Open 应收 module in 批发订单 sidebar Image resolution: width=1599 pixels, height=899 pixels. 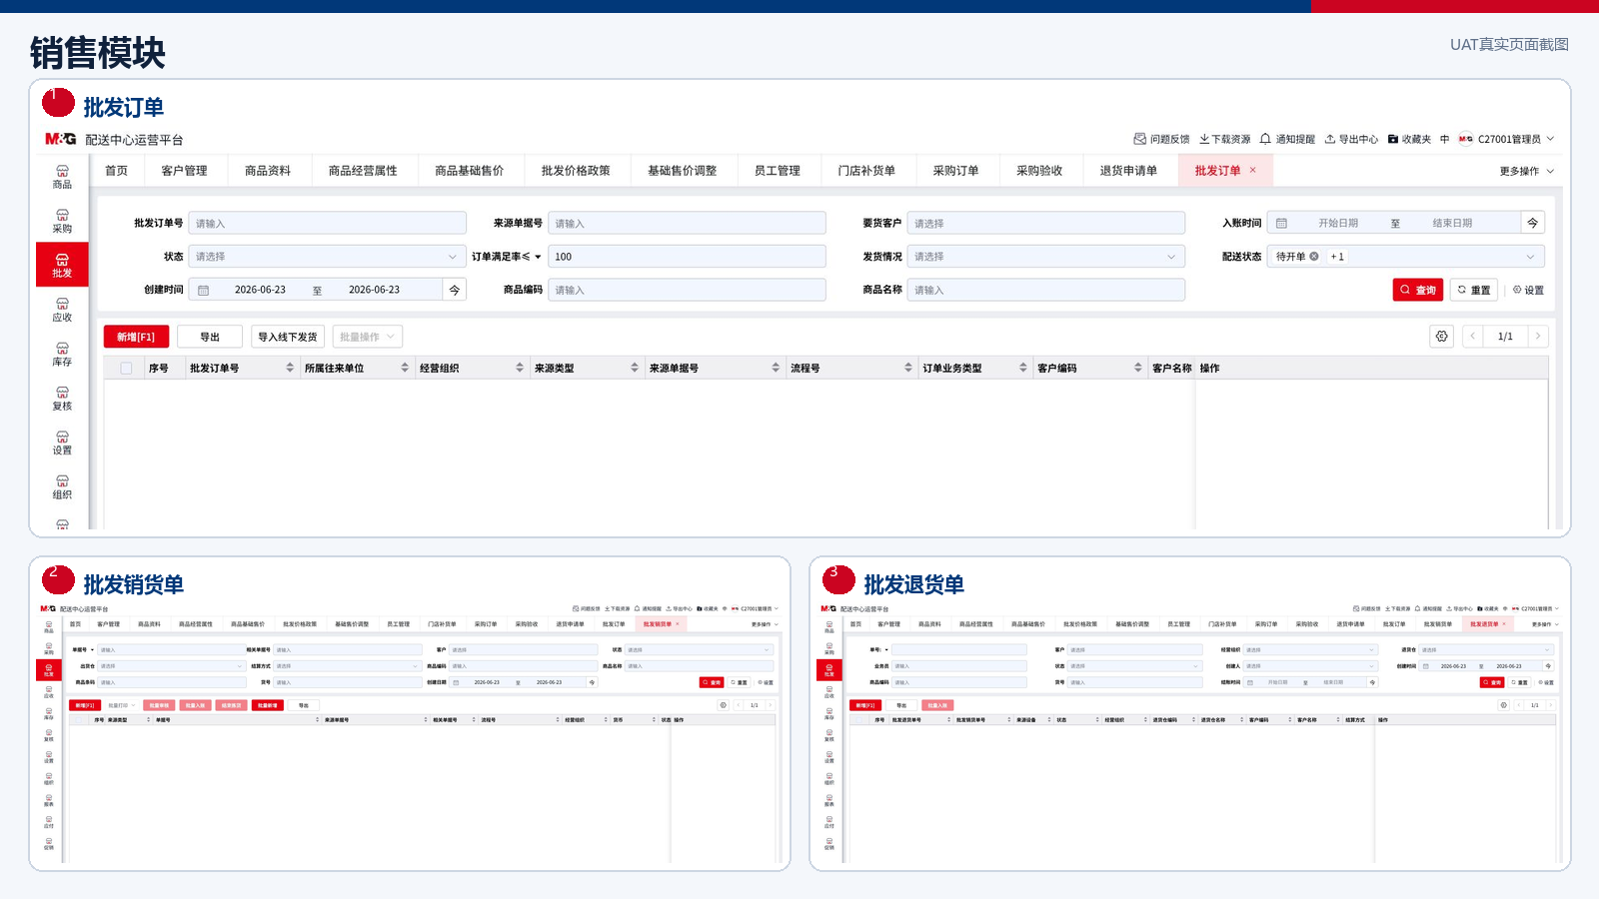coord(62,310)
